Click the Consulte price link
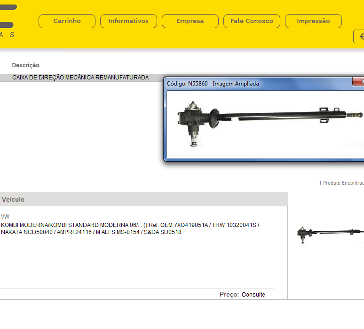 coord(253,295)
